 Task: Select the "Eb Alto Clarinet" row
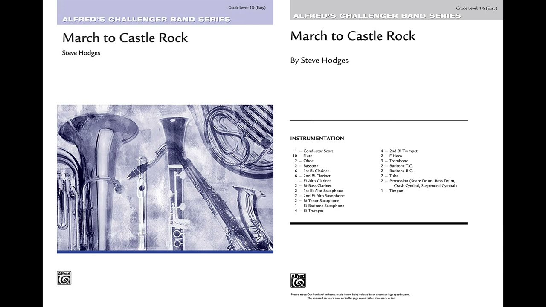click(x=312, y=181)
